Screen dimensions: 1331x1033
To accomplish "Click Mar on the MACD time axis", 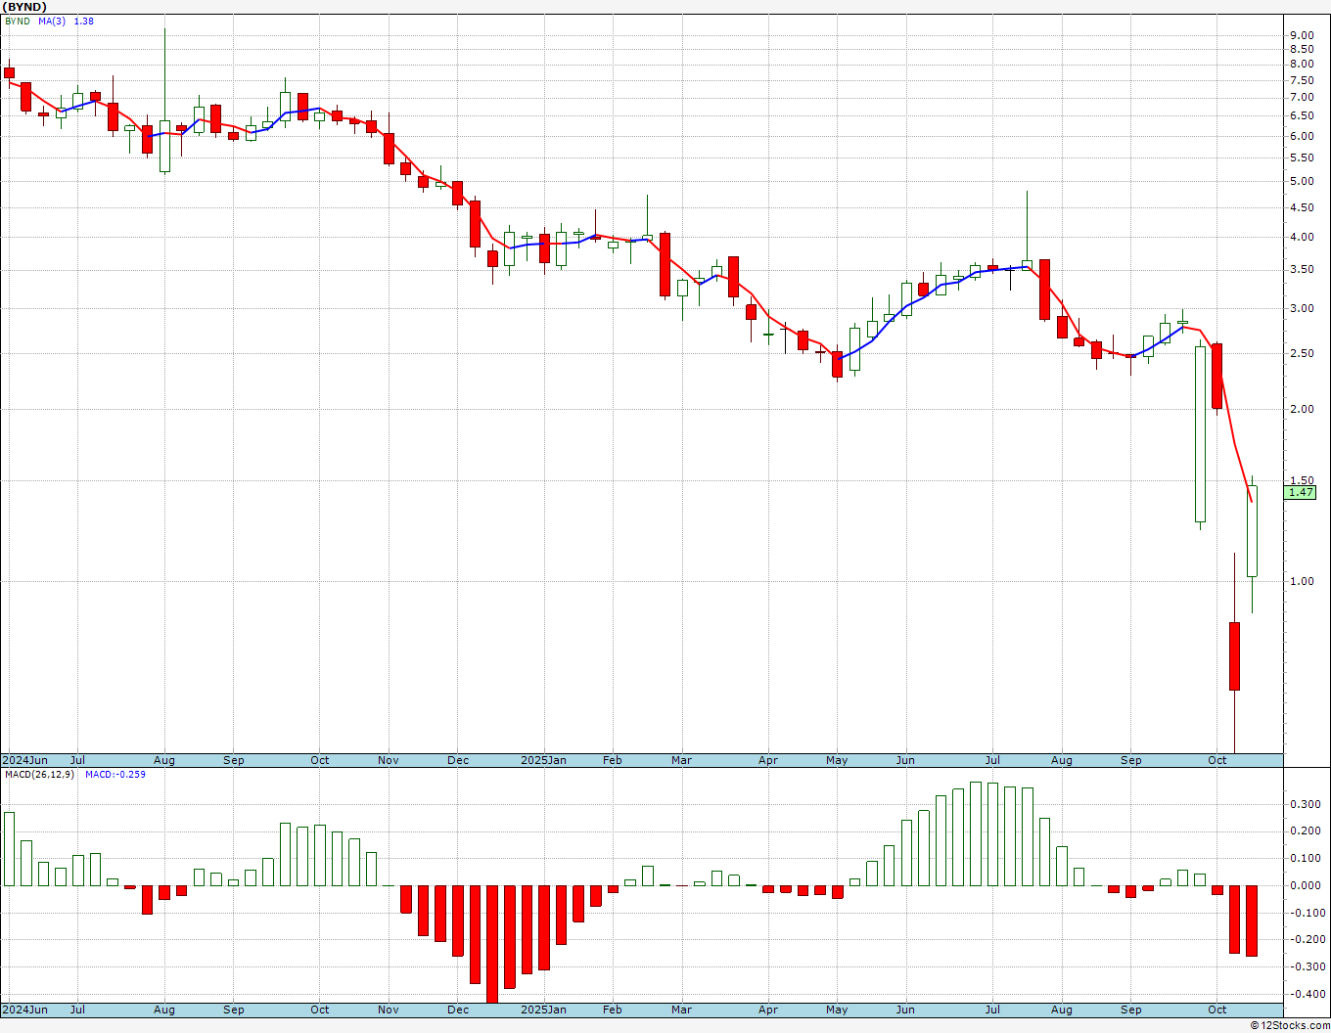I will (682, 1010).
